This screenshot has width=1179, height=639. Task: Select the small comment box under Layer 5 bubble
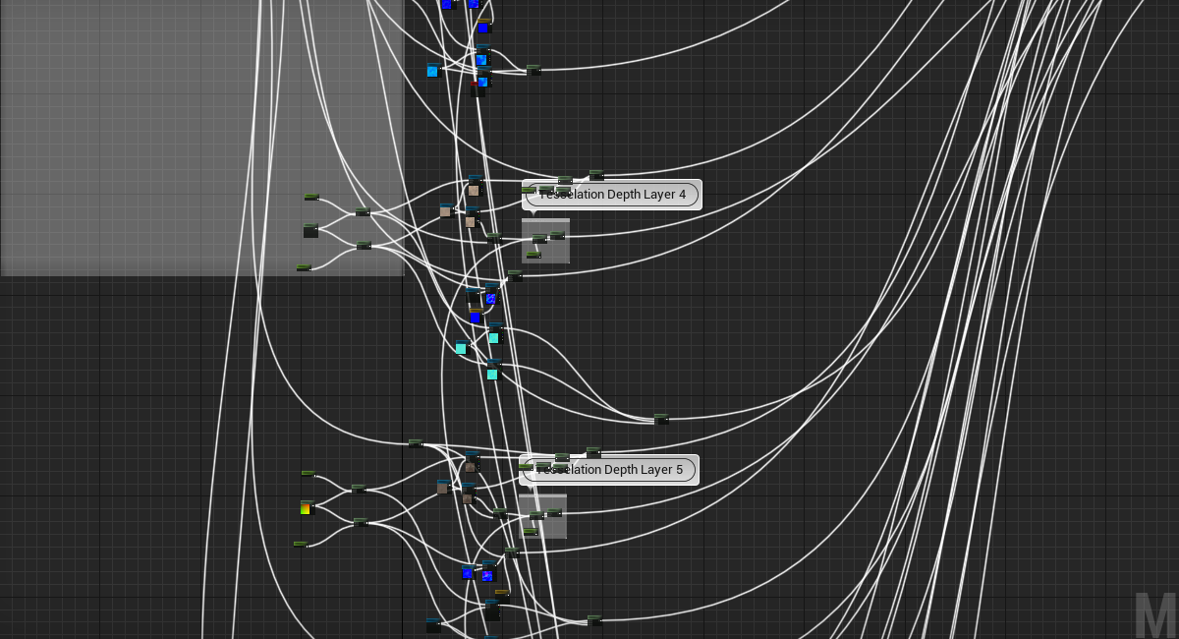point(543,516)
